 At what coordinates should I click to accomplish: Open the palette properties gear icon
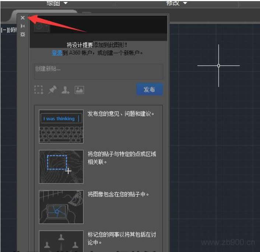tap(23, 34)
